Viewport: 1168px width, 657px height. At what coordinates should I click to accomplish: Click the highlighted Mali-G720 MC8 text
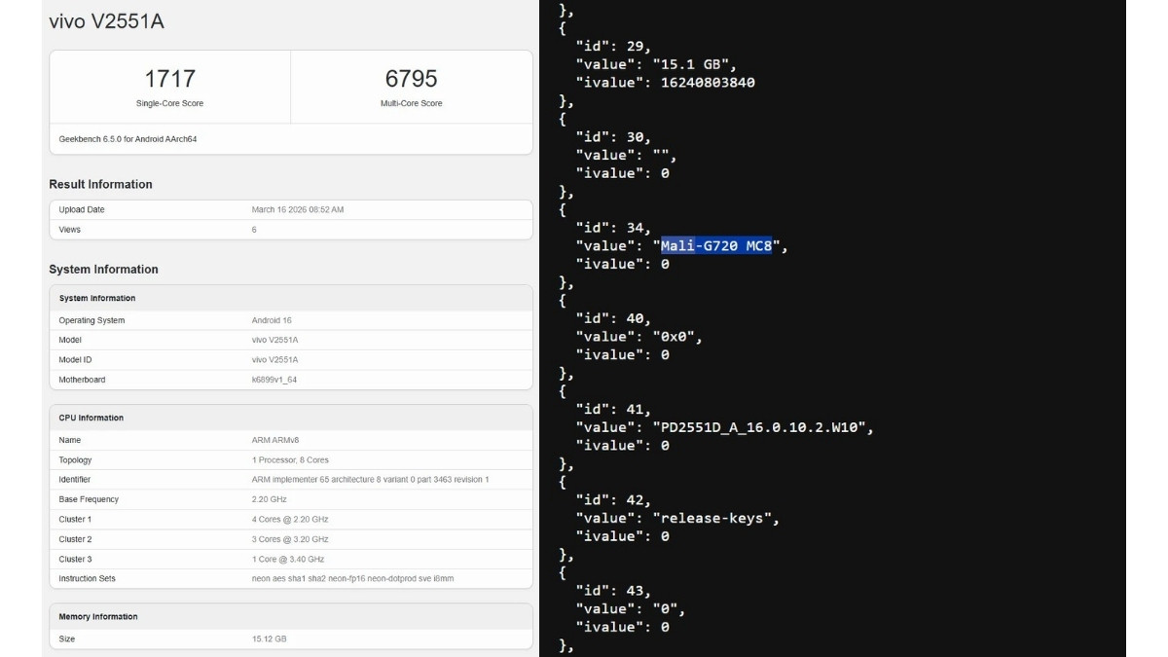[x=716, y=246]
